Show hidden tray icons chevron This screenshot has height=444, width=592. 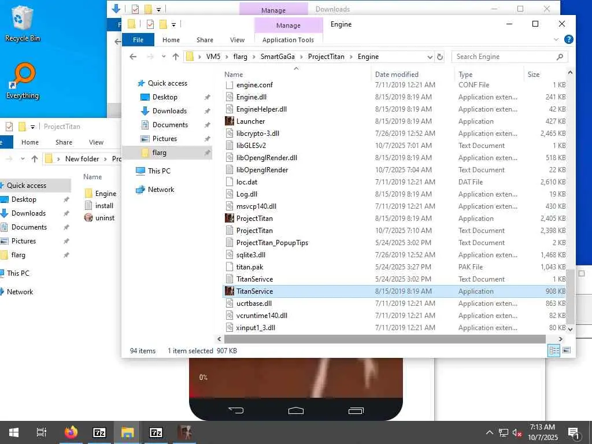(489, 432)
